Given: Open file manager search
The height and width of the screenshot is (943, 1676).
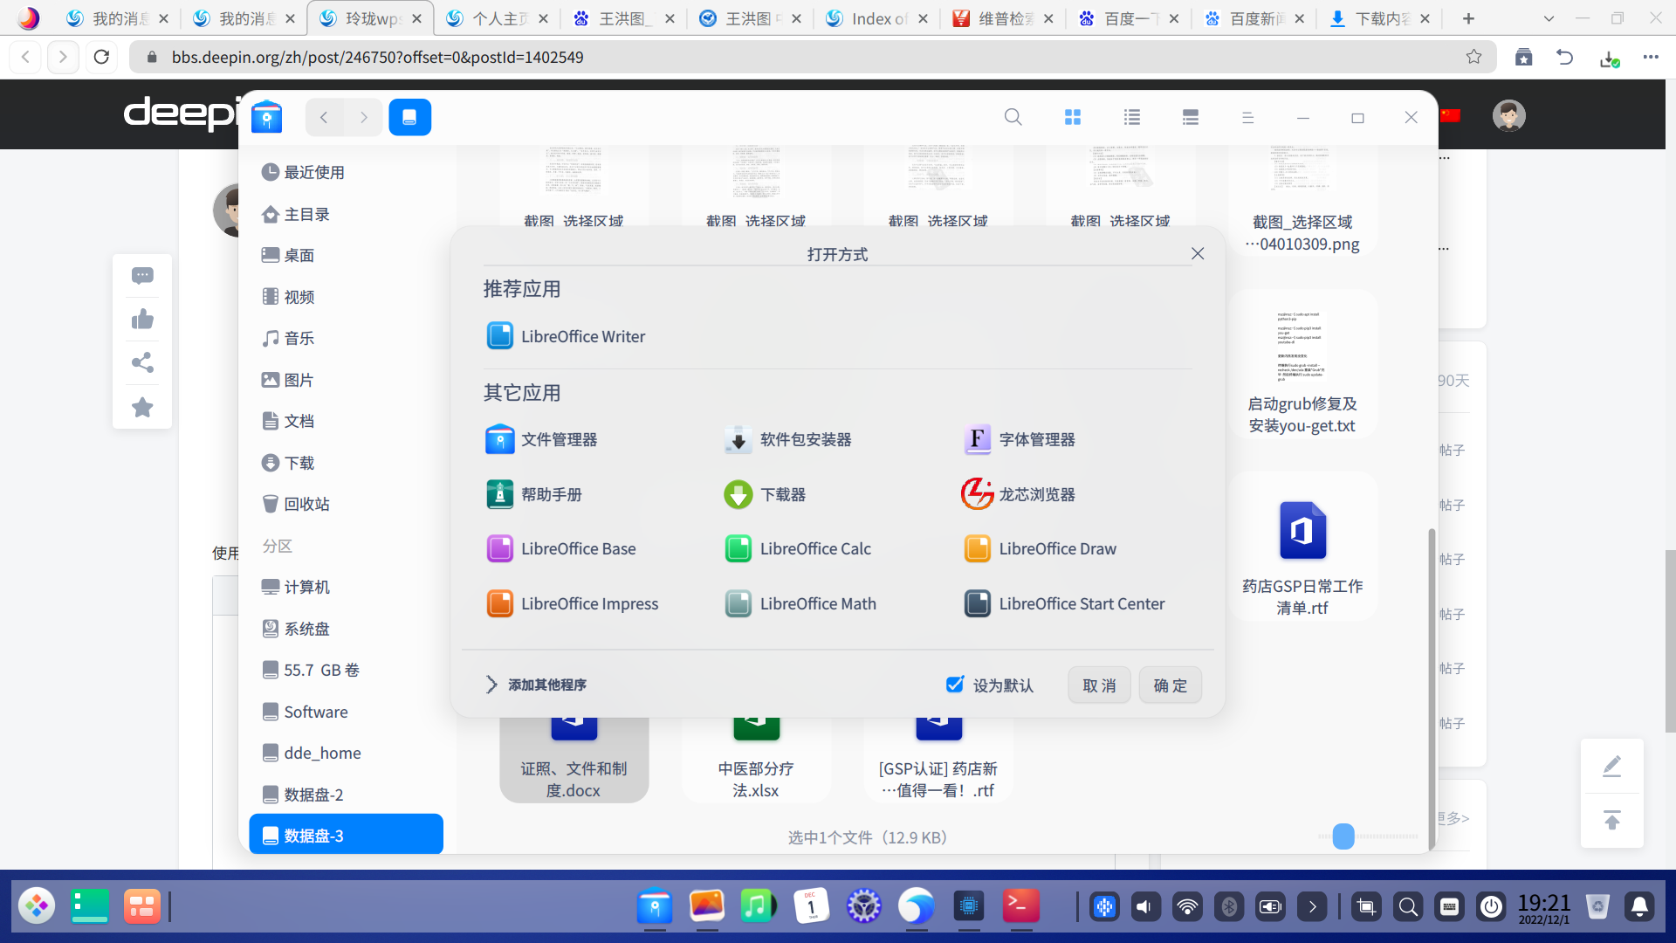Looking at the screenshot, I should pyautogui.click(x=1013, y=117).
